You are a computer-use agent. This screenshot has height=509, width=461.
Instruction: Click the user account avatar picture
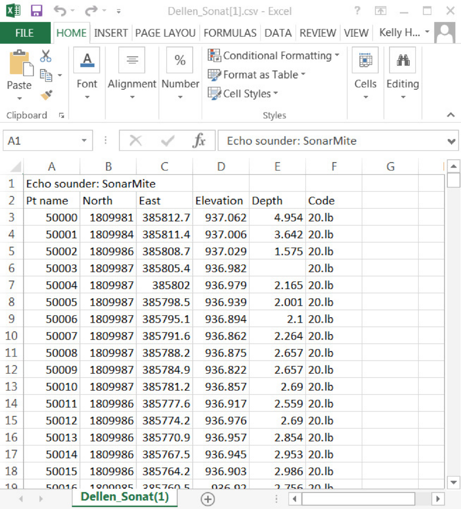pyautogui.click(x=445, y=32)
